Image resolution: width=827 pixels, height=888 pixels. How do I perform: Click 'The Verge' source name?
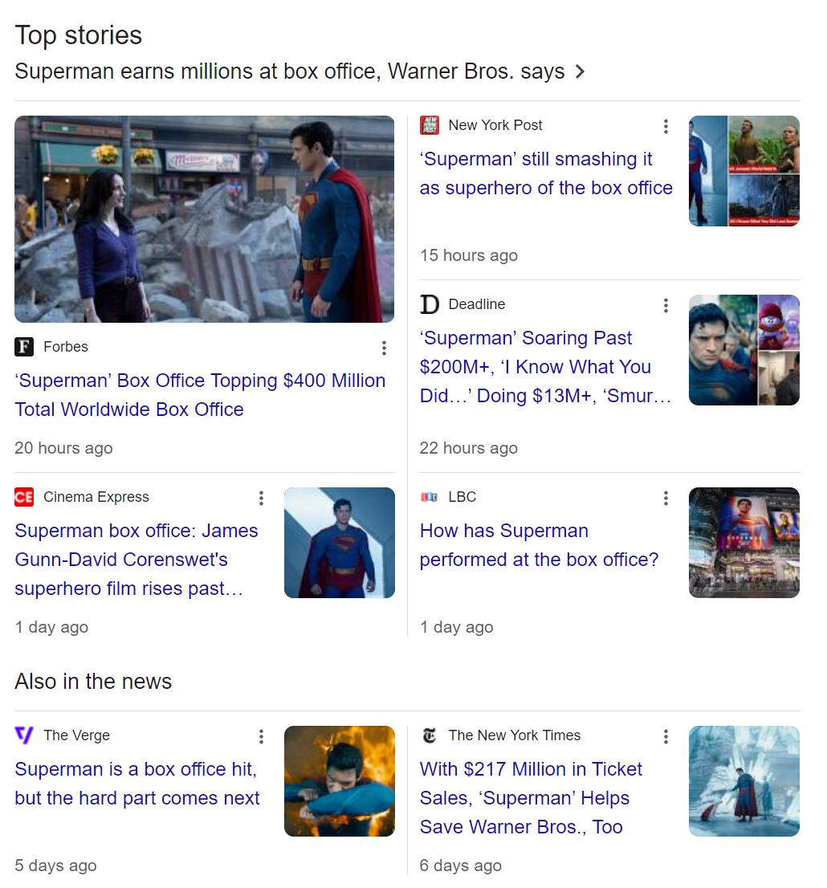(76, 735)
